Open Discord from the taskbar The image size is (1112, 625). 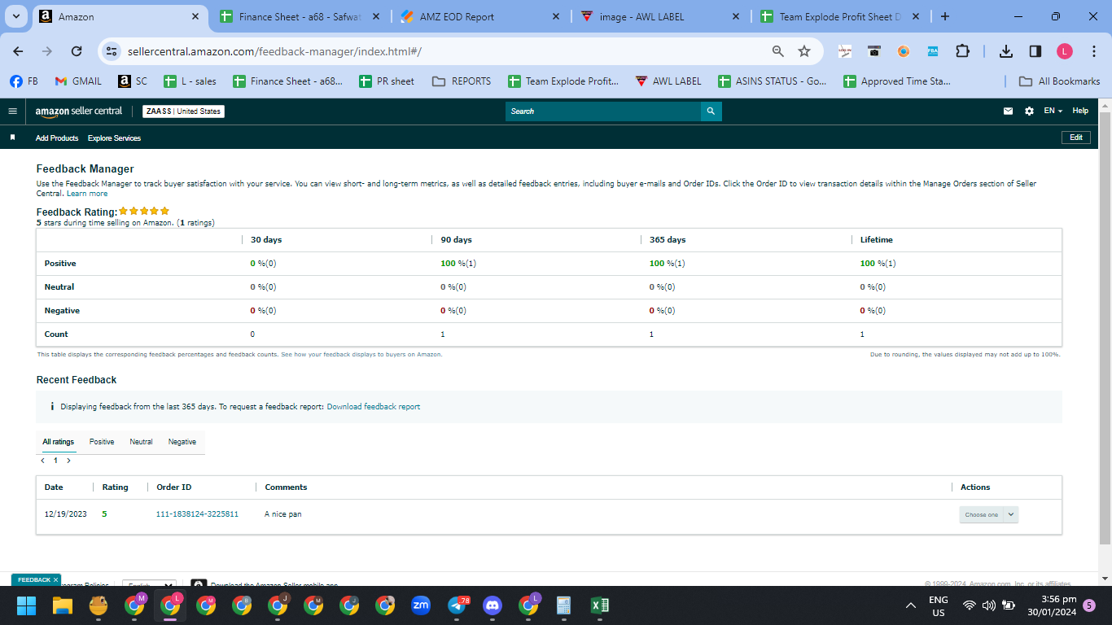493,605
